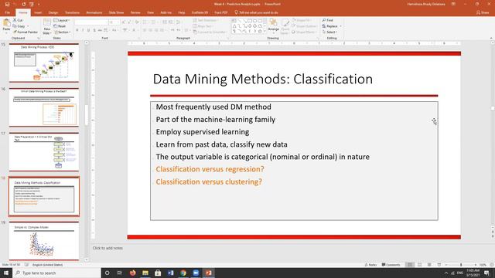
Task: Open Zoom from the taskbar
Action: (x=196, y=273)
